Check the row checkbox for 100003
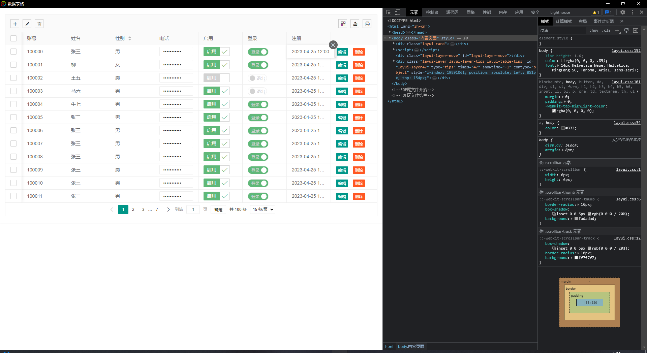This screenshot has height=353, width=647. pos(13,91)
